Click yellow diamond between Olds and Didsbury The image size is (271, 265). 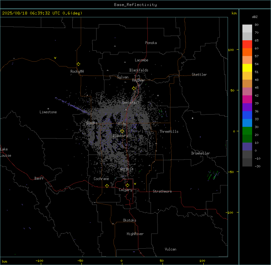(122, 131)
